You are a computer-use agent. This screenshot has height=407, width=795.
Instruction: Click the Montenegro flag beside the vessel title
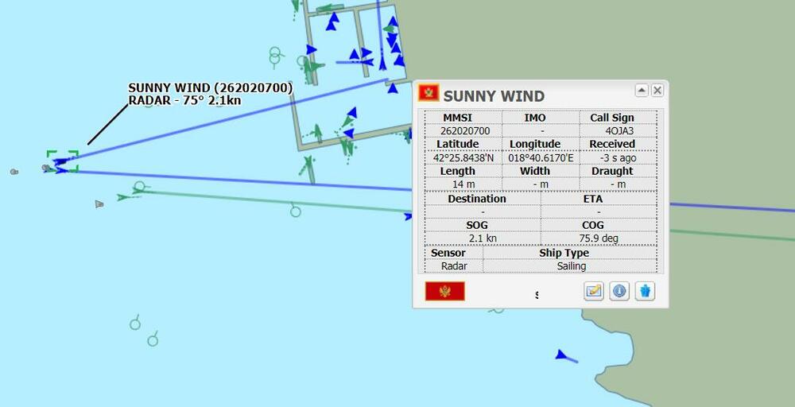pos(429,92)
